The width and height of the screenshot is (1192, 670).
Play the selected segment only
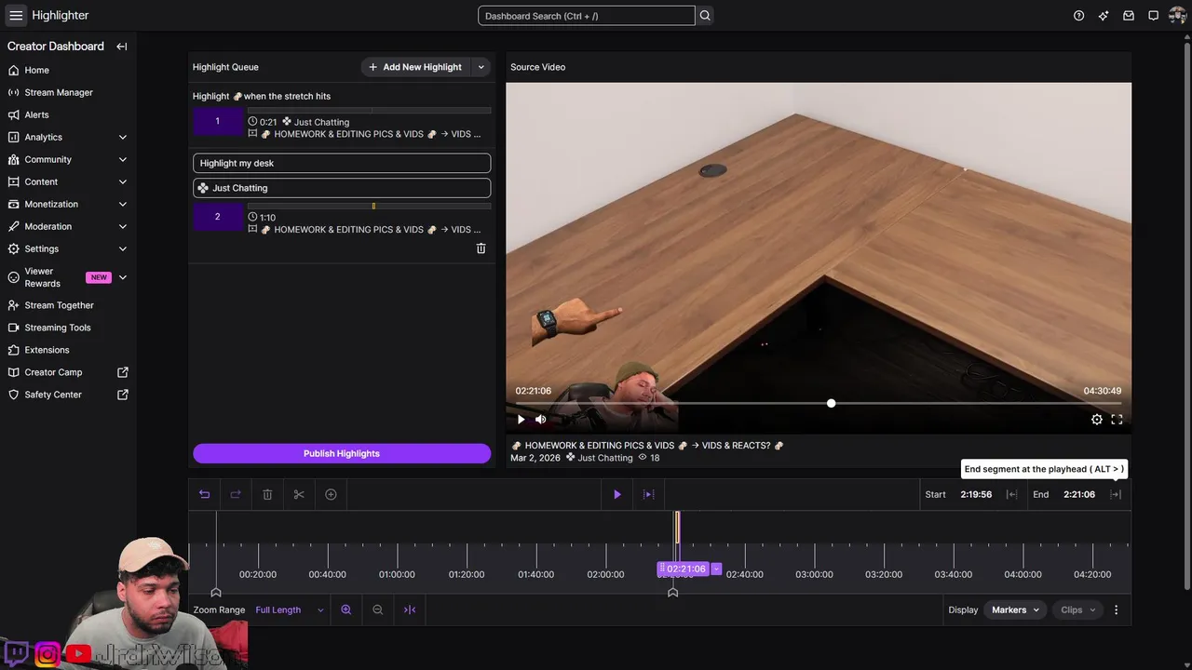649,494
